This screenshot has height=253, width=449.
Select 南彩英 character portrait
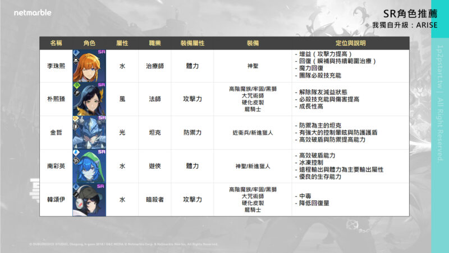[89, 166]
